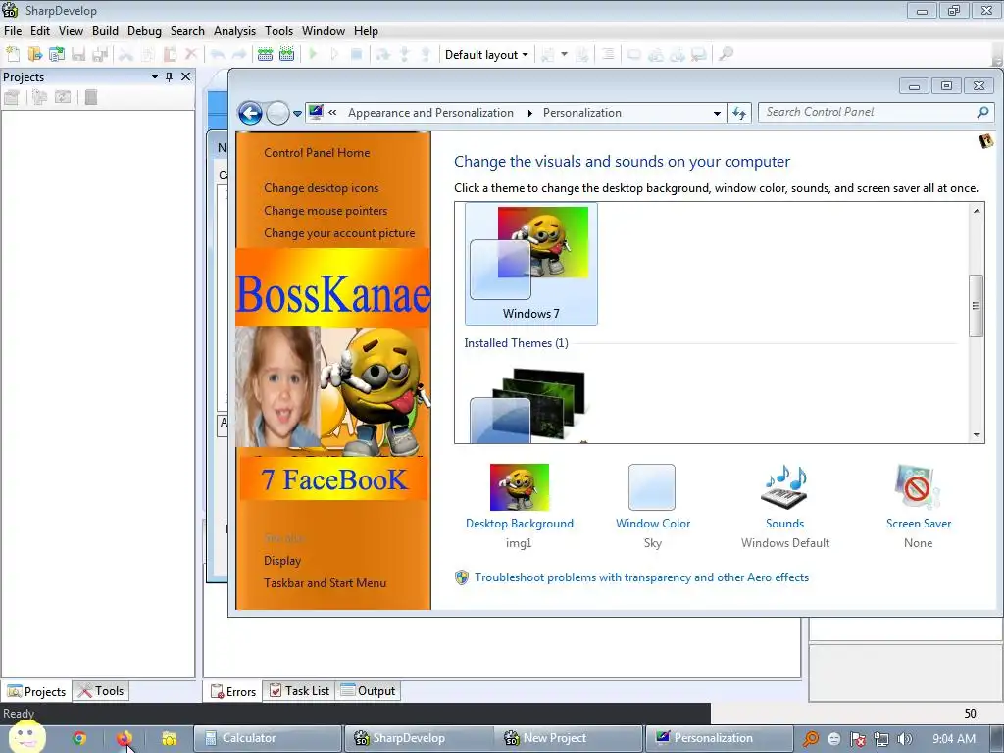Open Taskbar and Start Menu link
The width and height of the screenshot is (1004, 753).
[325, 583]
